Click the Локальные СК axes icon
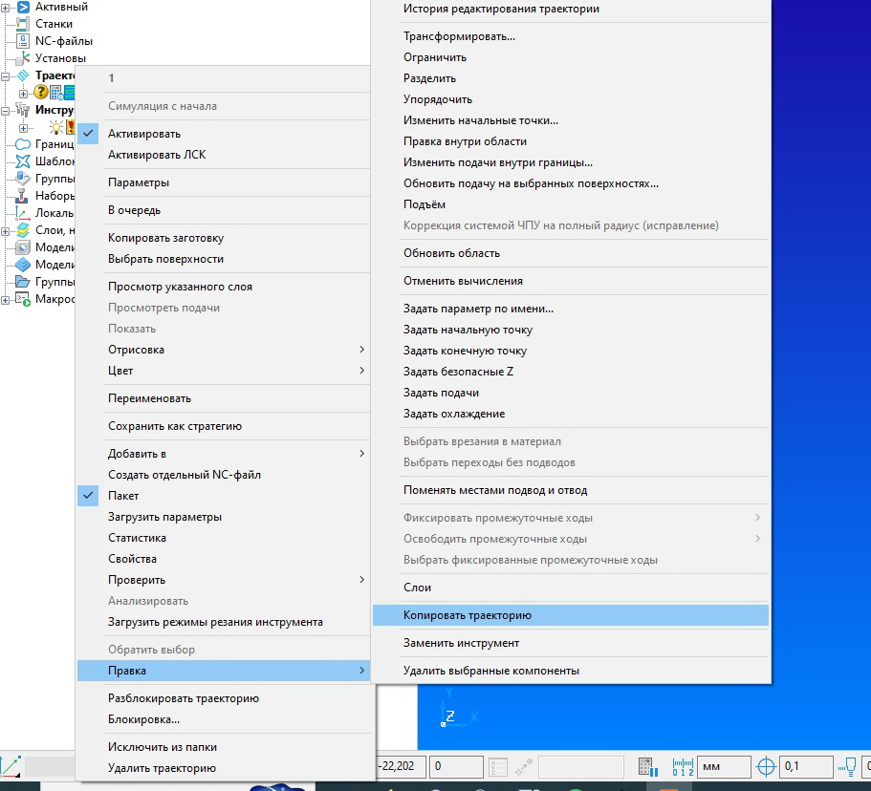 tap(23, 213)
